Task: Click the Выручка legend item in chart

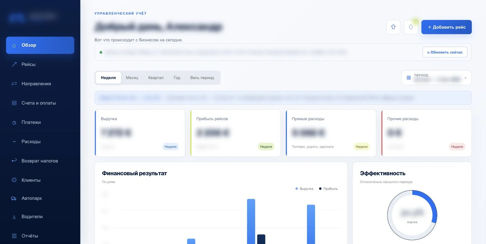Action: tap(304, 189)
